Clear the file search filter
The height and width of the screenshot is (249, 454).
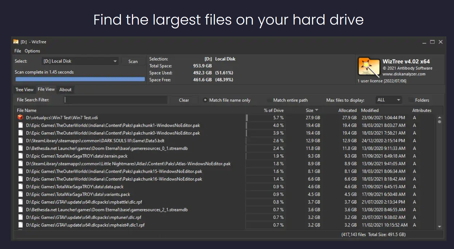pyautogui.click(x=184, y=100)
